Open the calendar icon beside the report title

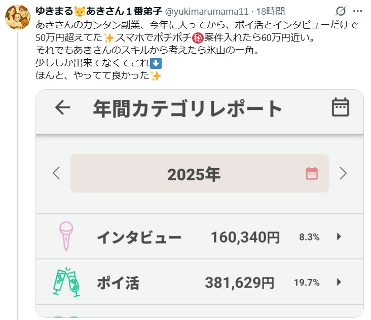[341, 107]
